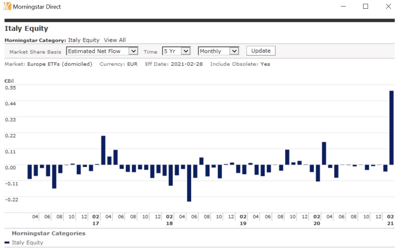
Task: Select the positive bar for March 2020
Action: pos(324,153)
